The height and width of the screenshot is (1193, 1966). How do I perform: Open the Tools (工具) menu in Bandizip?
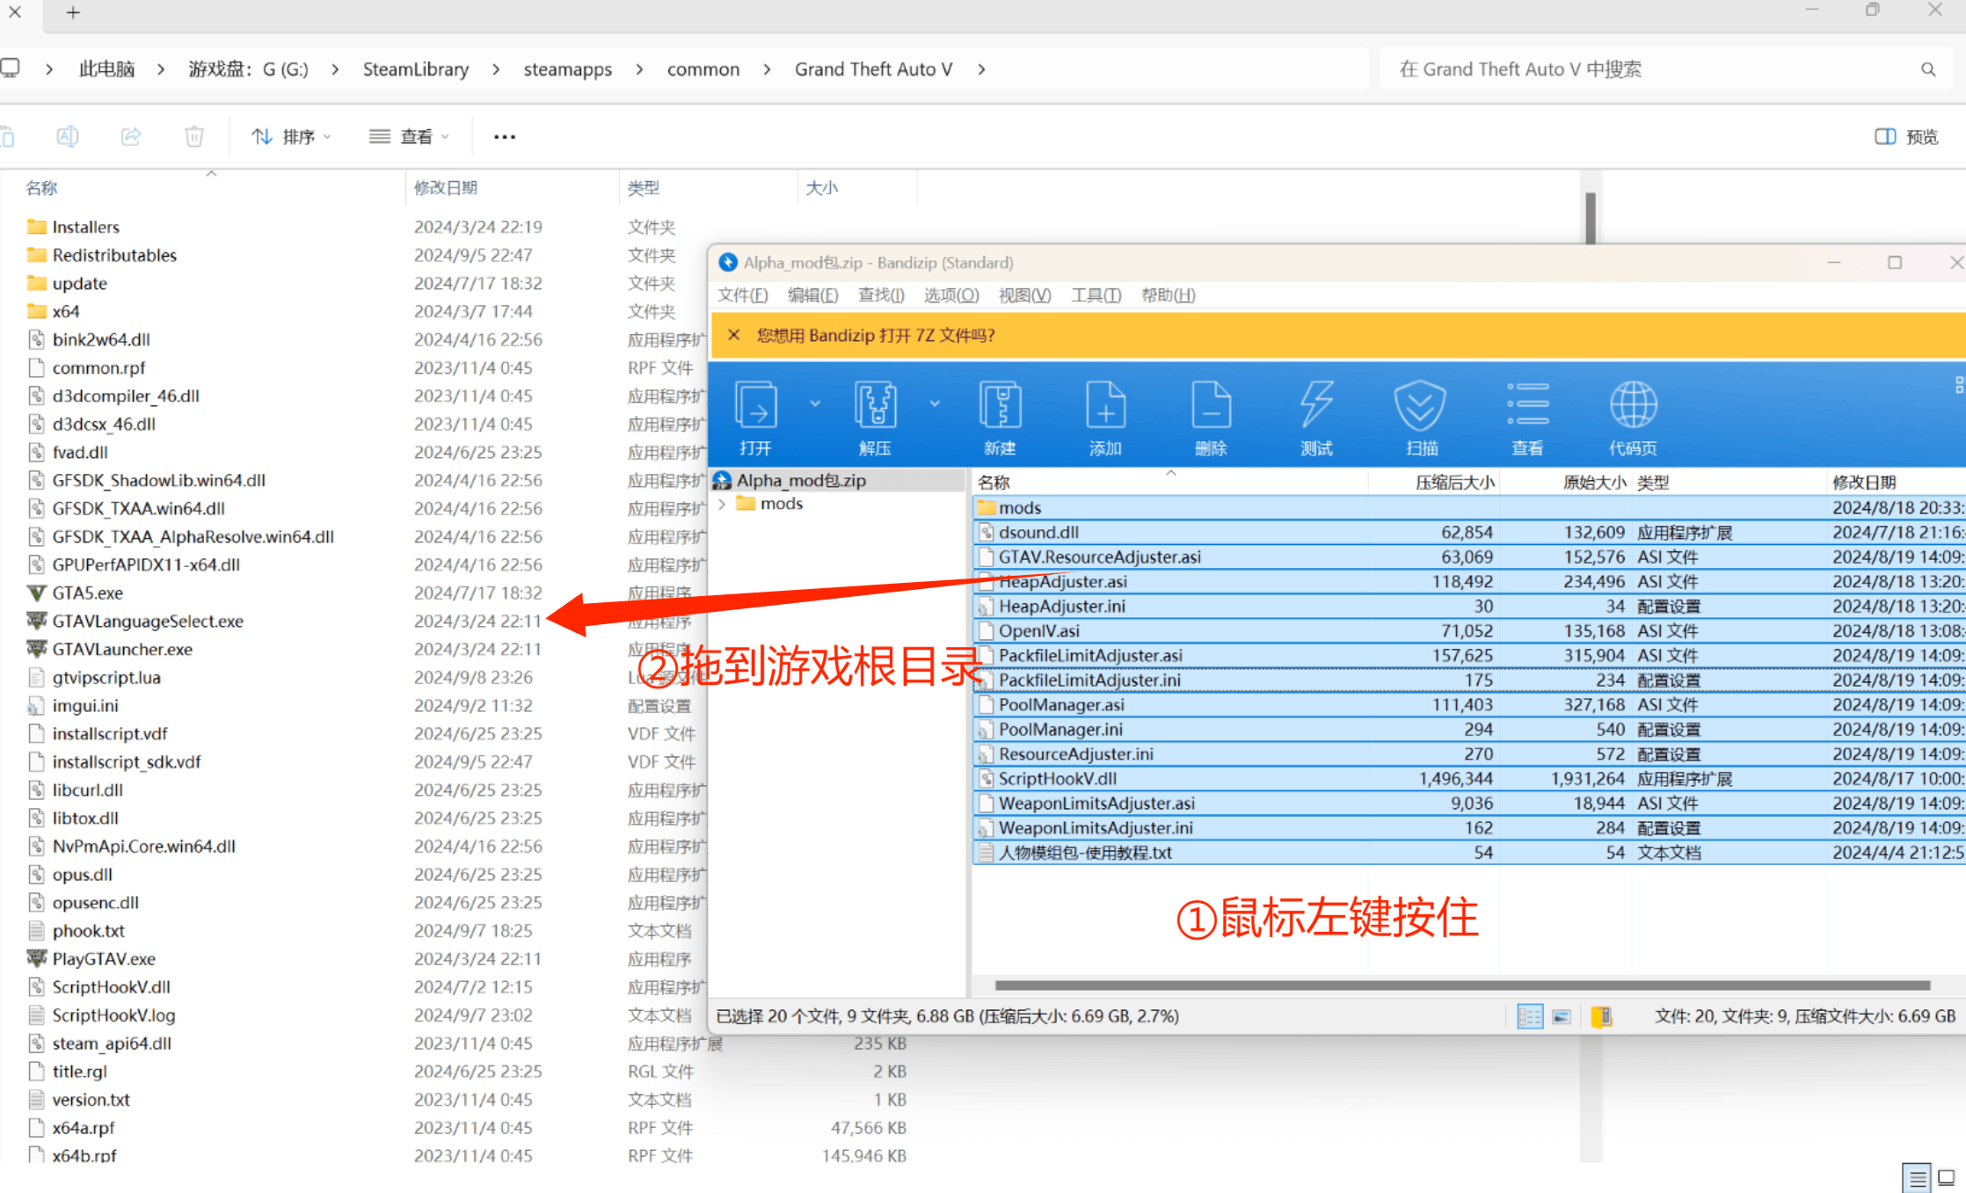pos(1096,295)
